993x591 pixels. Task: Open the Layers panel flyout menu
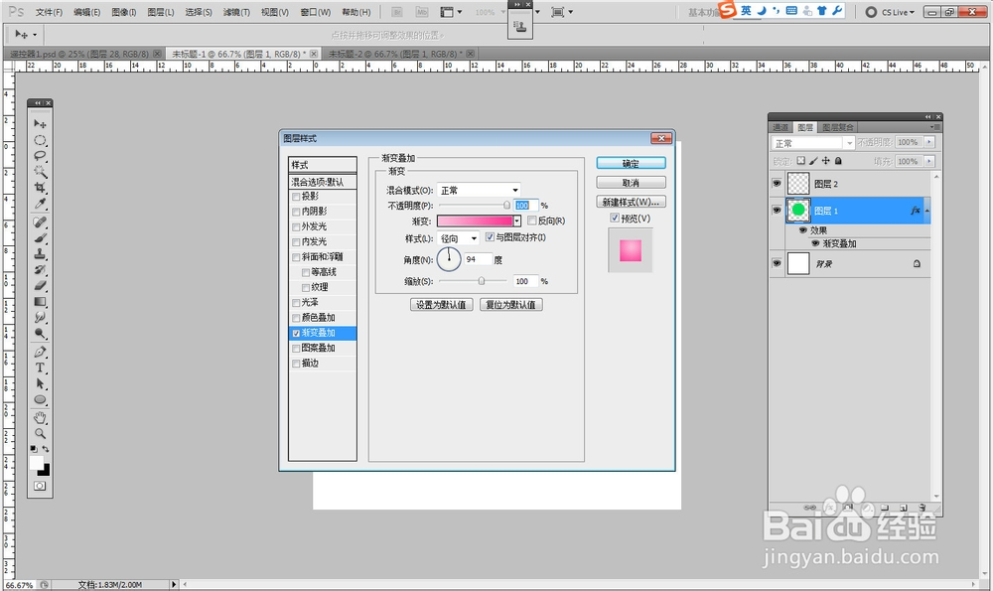click(x=934, y=127)
